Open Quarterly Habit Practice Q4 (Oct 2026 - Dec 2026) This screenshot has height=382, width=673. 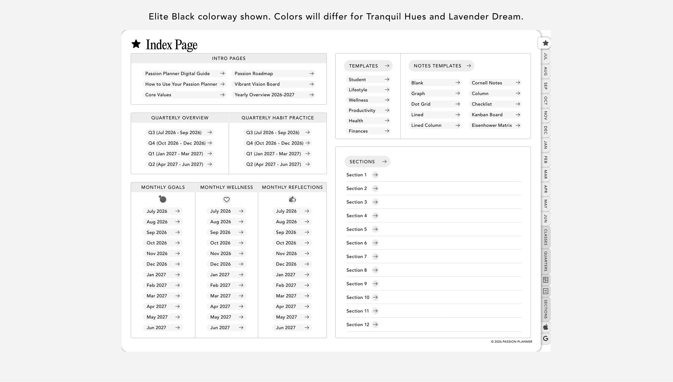point(278,143)
